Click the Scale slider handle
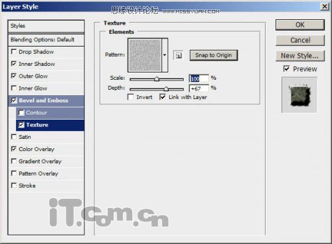 click(x=157, y=78)
